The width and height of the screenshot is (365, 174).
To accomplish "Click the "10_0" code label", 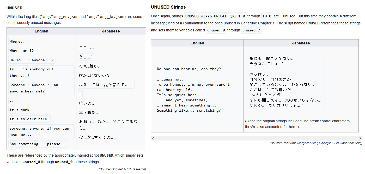I will coord(267,16).
